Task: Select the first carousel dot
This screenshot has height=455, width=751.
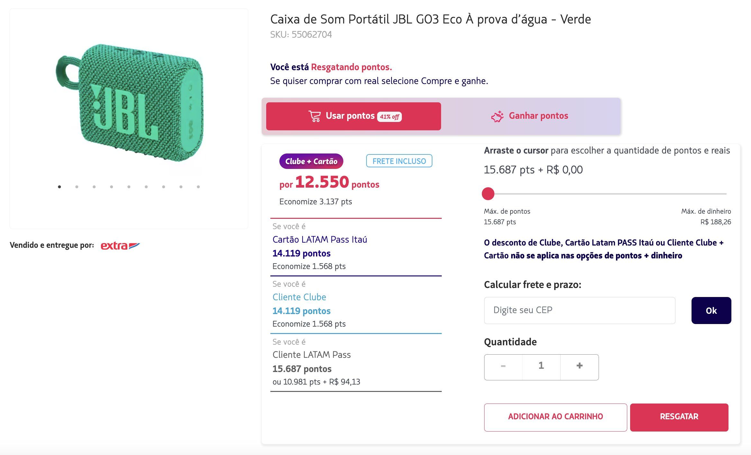Action: tap(59, 187)
